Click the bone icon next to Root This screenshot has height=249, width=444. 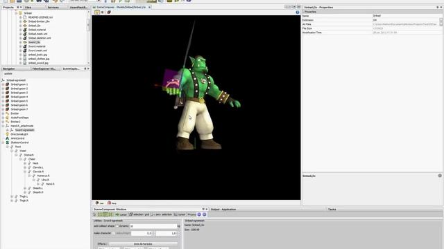coord(12,147)
